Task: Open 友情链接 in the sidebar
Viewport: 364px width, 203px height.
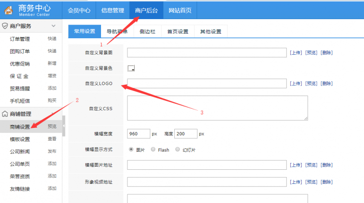Action: (x=20, y=189)
